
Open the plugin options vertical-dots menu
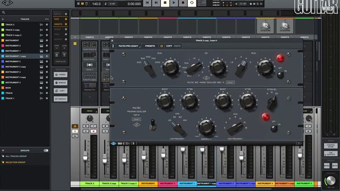click(x=113, y=46)
